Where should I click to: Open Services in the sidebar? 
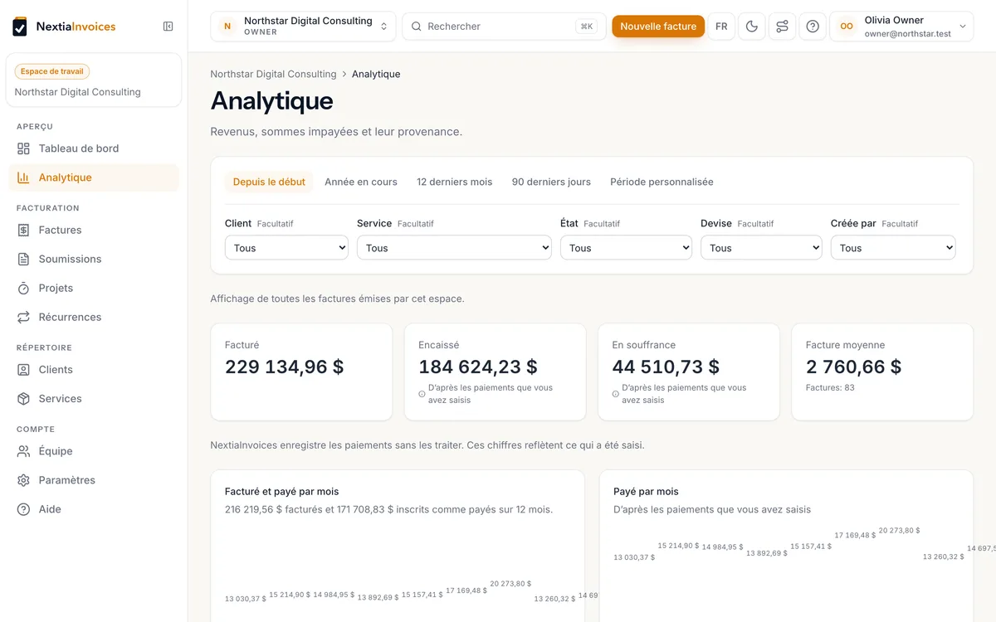(94, 399)
